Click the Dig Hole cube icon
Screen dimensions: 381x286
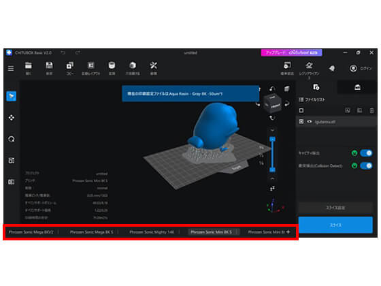[x=133, y=65]
